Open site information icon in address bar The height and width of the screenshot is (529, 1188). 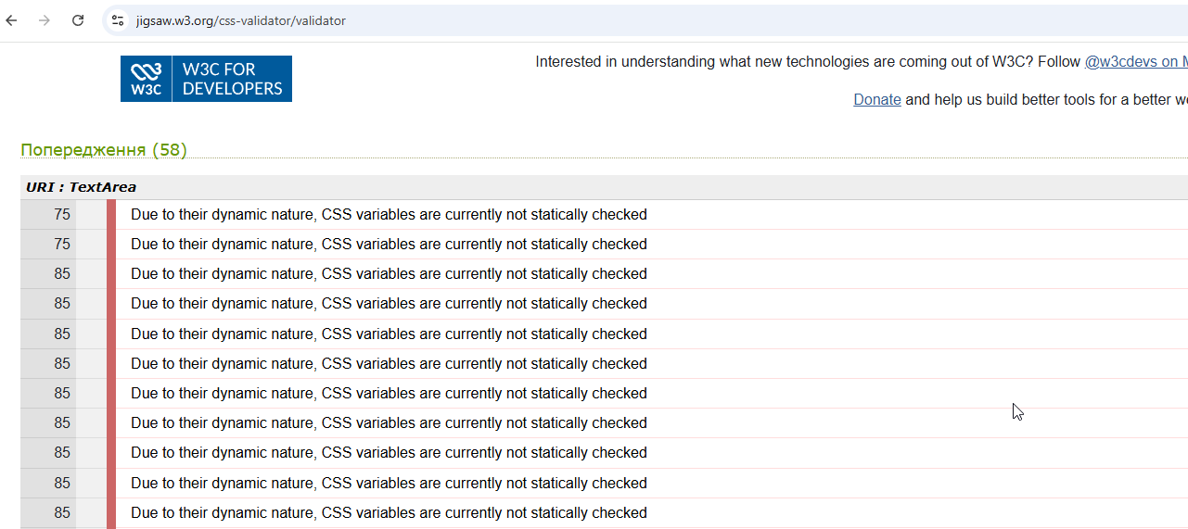[x=117, y=20]
